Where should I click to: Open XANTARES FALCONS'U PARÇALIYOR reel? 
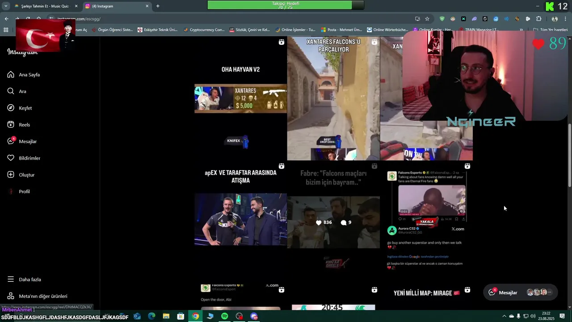click(x=333, y=98)
